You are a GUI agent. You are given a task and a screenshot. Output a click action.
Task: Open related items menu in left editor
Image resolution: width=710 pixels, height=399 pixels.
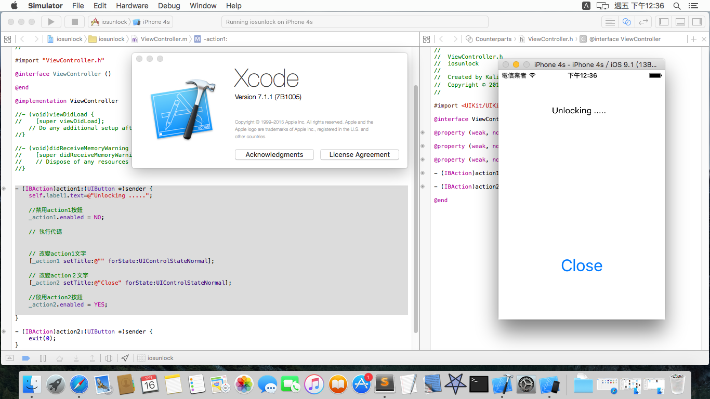[x=7, y=39]
